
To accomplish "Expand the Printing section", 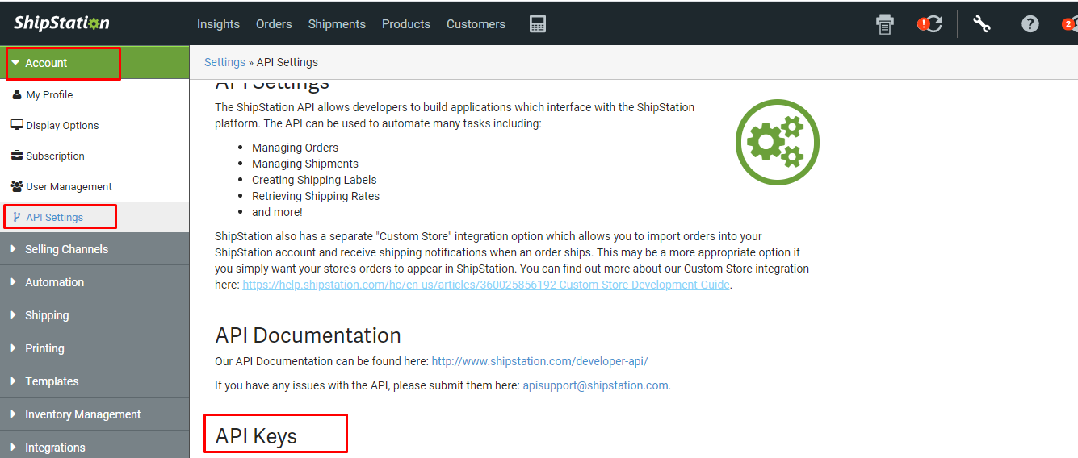I will [94, 348].
